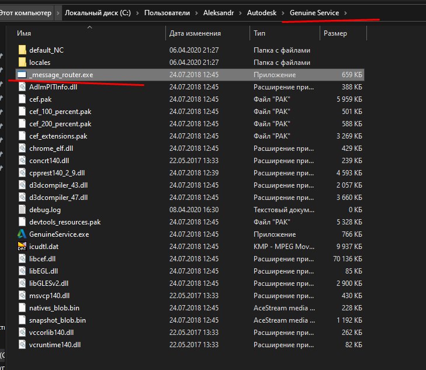Sort by Имя column header
Viewport: 426px width, 370px height.
point(24,33)
